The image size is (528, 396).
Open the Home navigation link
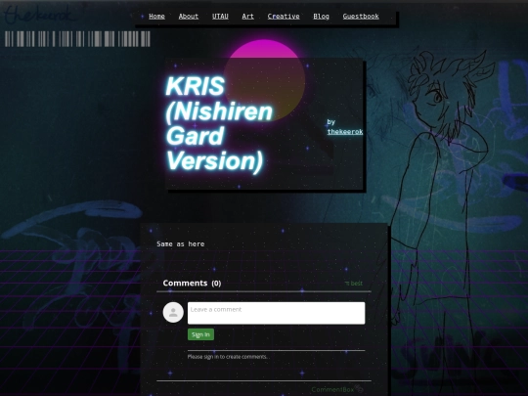(156, 17)
